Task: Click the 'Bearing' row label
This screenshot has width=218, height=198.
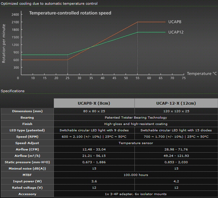Action: point(27,118)
